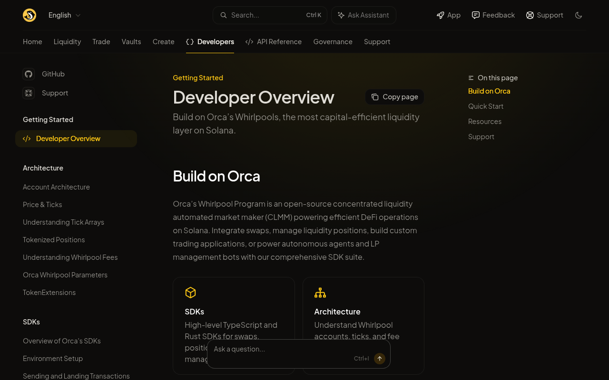The height and width of the screenshot is (380, 609).
Task: Click the magnifier search icon
Action: (223, 15)
